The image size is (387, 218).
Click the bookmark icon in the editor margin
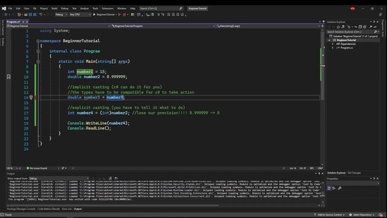pyautogui.click(x=8, y=77)
